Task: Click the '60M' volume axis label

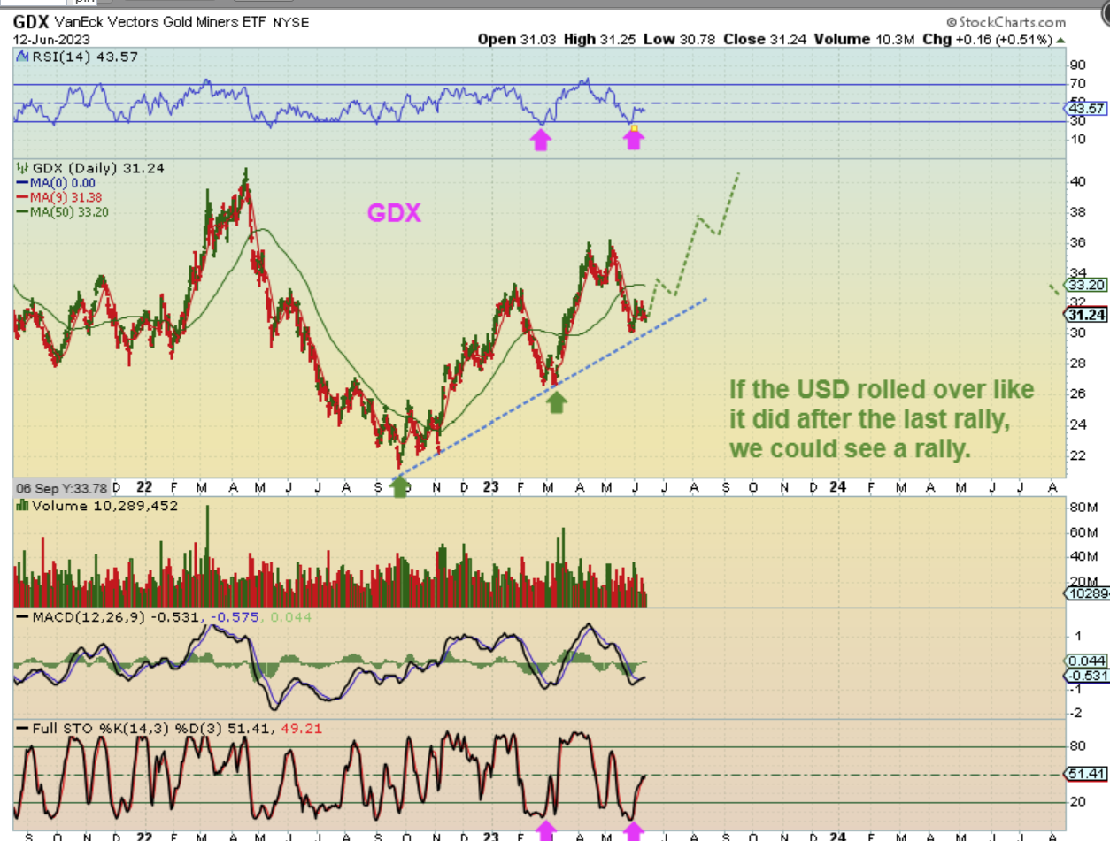Action: pyautogui.click(x=1083, y=532)
